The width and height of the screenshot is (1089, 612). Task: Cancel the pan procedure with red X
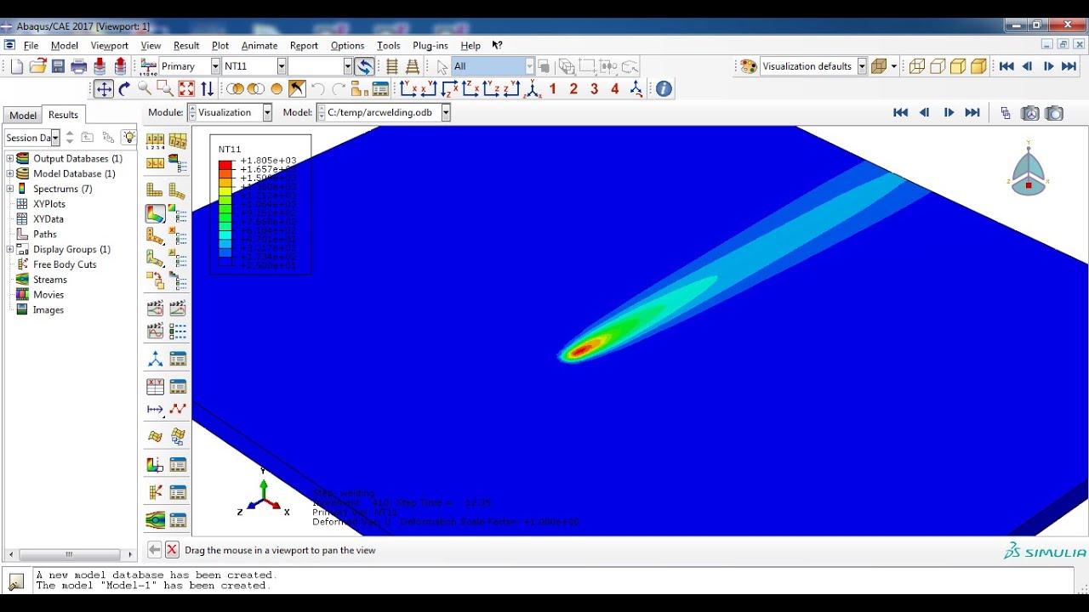(172, 550)
